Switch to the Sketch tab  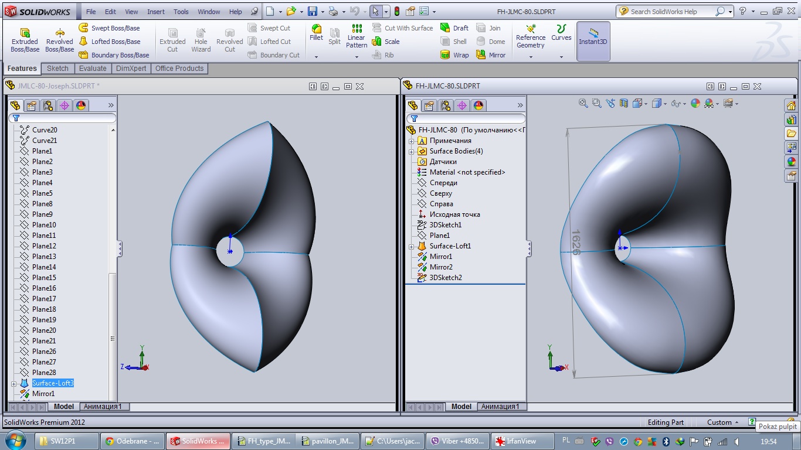(x=57, y=69)
